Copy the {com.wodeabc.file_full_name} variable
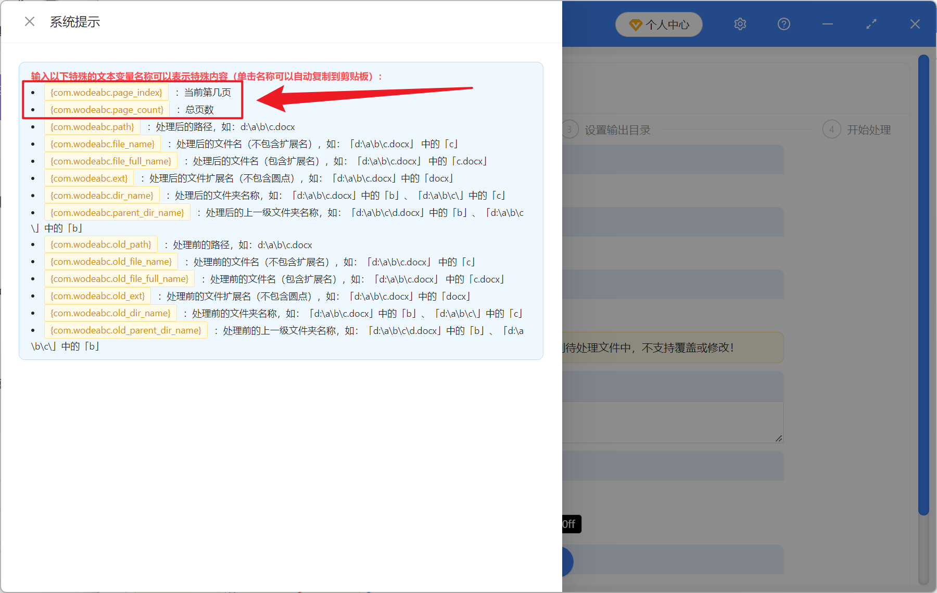Viewport: 937px width, 593px height. click(x=110, y=161)
